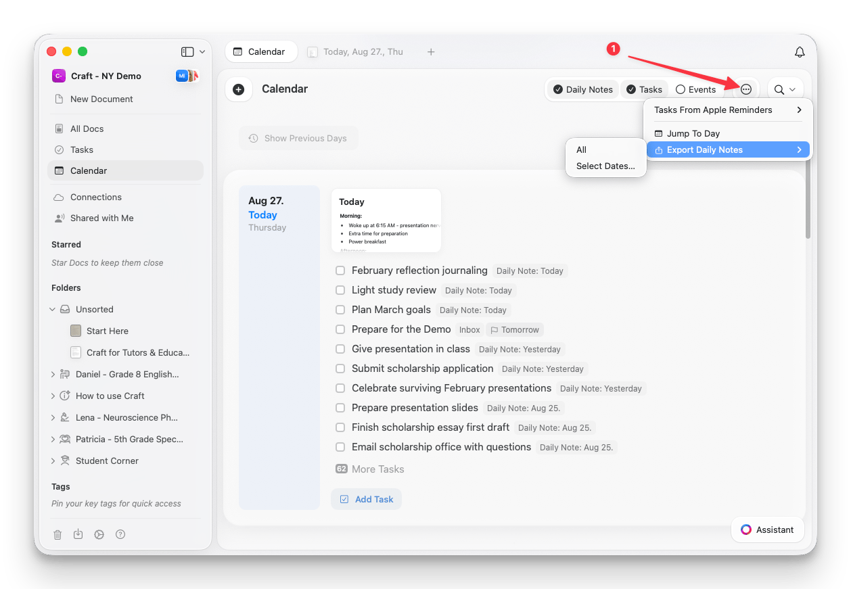
Task: Open the Assistant button
Action: click(768, 529)
